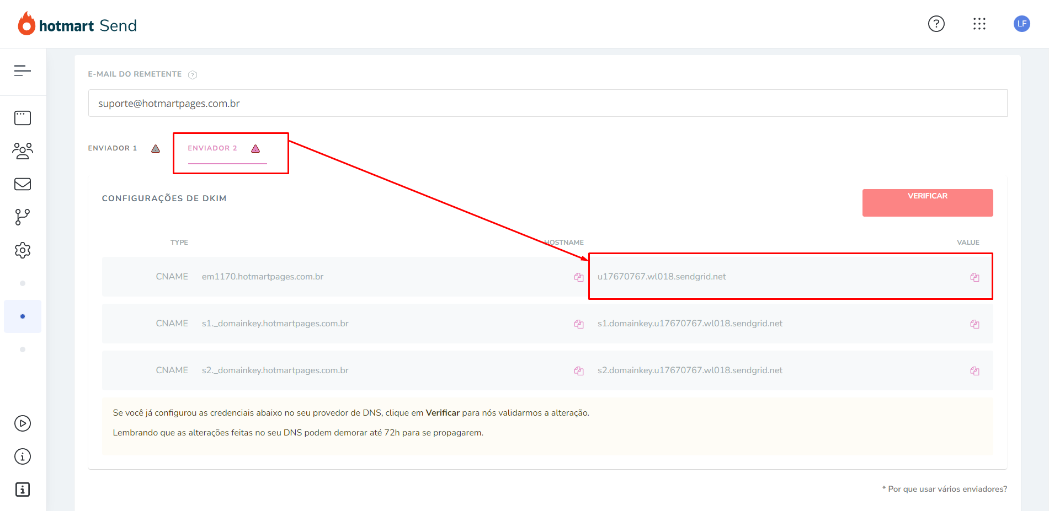
Task: Click the CNAME type in s2._domainkey row
Action: tap(172, 370)
